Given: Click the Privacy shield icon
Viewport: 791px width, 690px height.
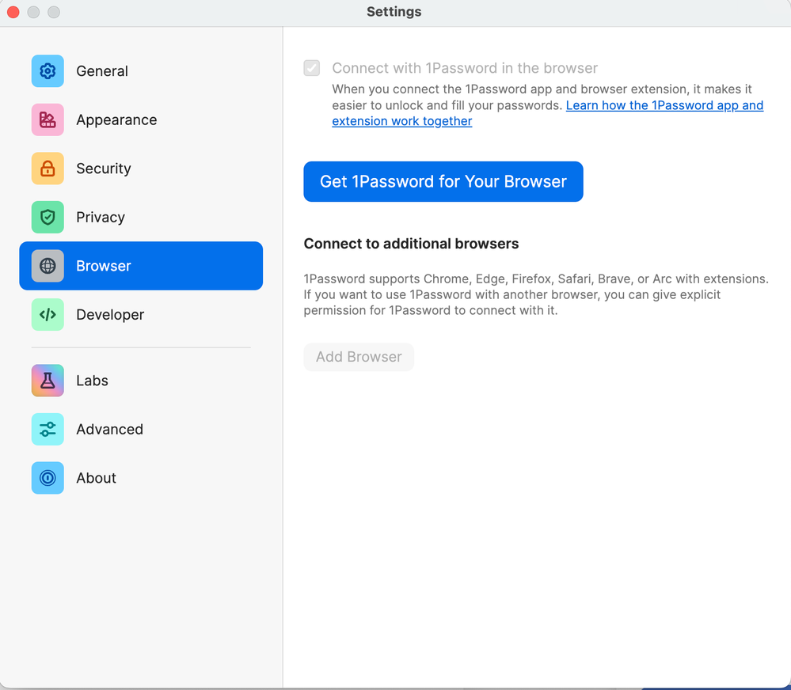Looking at the screenshot, I should (48, 218).
